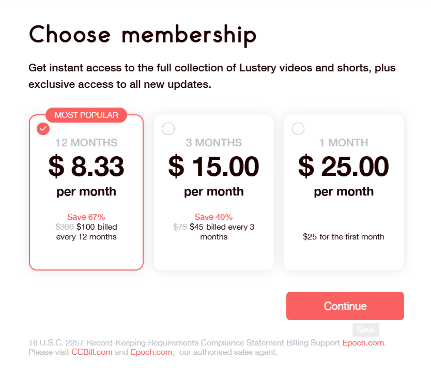Open Epoch.com link after Billing Support
This screenshot has width=431, height=376.
point(363,343)
